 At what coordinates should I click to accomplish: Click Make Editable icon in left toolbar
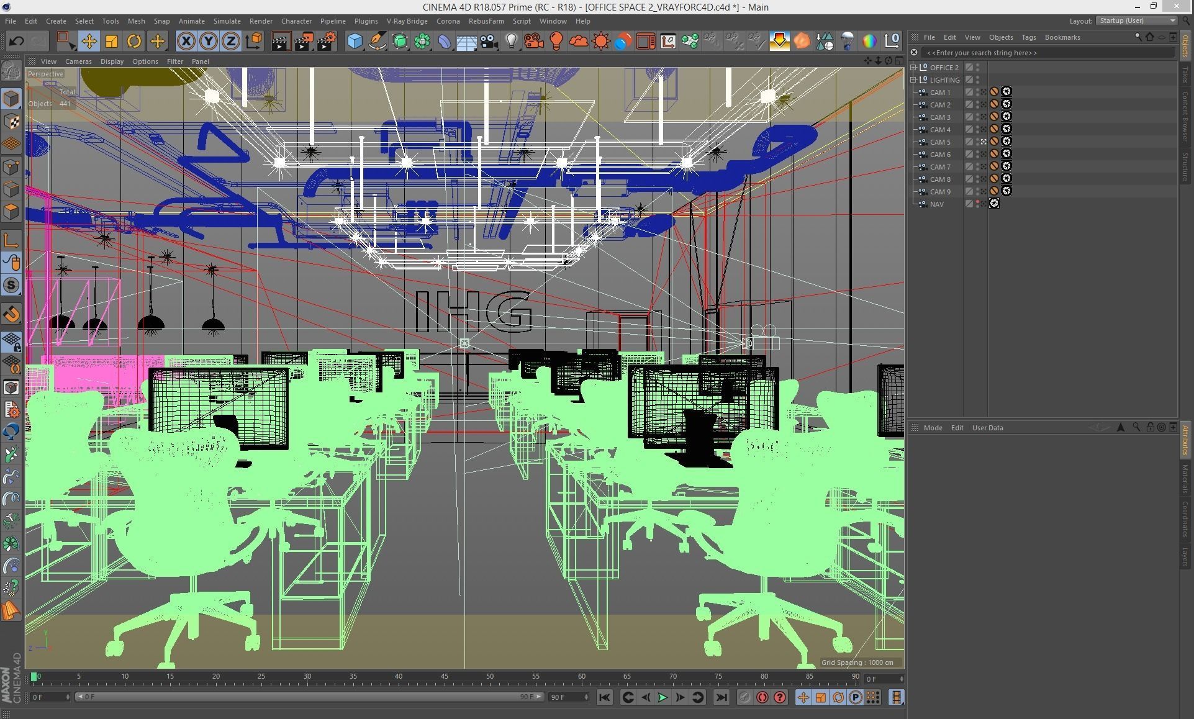(11, 70)
